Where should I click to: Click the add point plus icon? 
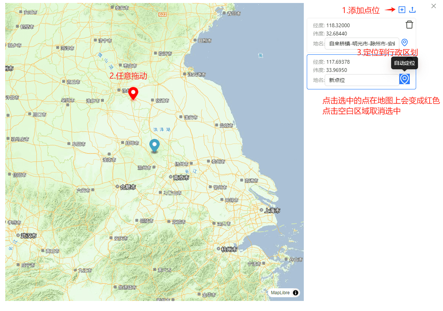(402, 10)
